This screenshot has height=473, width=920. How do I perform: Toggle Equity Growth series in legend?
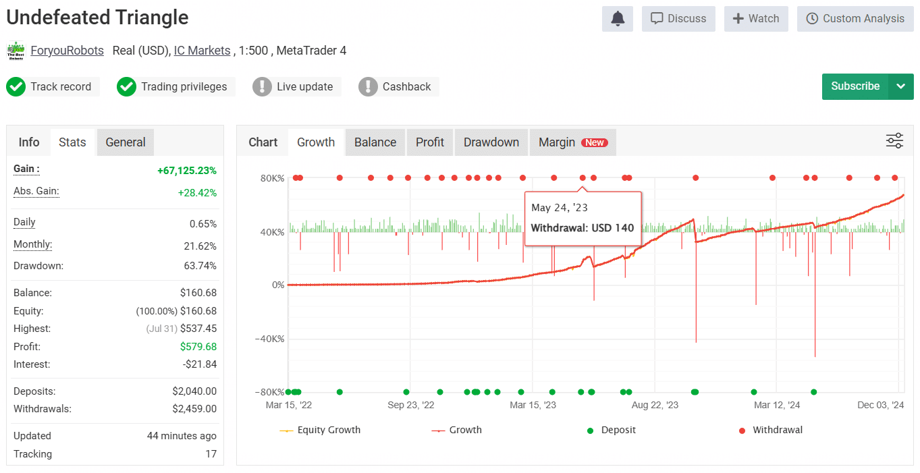(321, 430)
